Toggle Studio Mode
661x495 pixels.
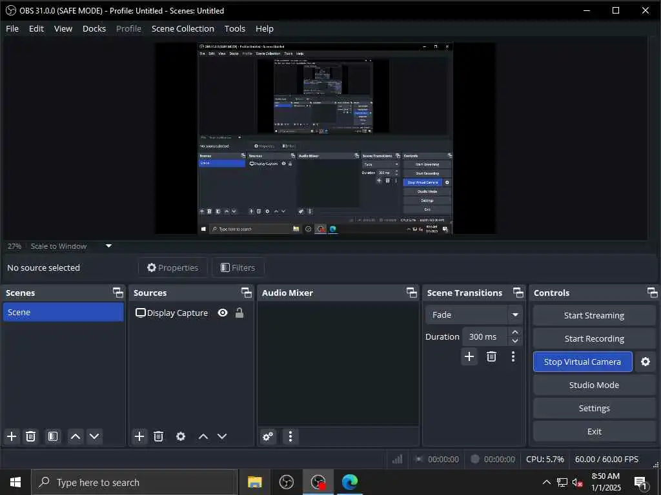[594, 385]
